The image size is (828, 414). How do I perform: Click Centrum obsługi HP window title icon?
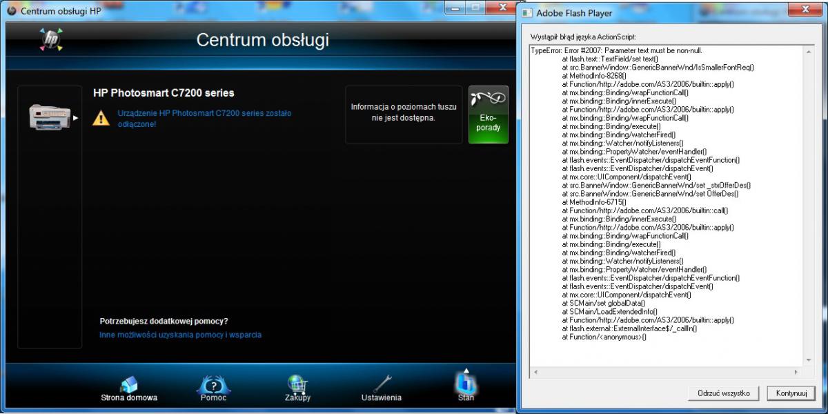coord(12,11)
